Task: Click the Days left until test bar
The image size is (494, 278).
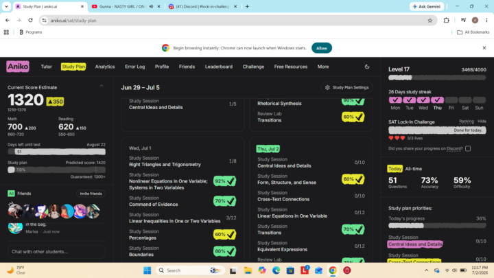Action: [x=56, y=152]
